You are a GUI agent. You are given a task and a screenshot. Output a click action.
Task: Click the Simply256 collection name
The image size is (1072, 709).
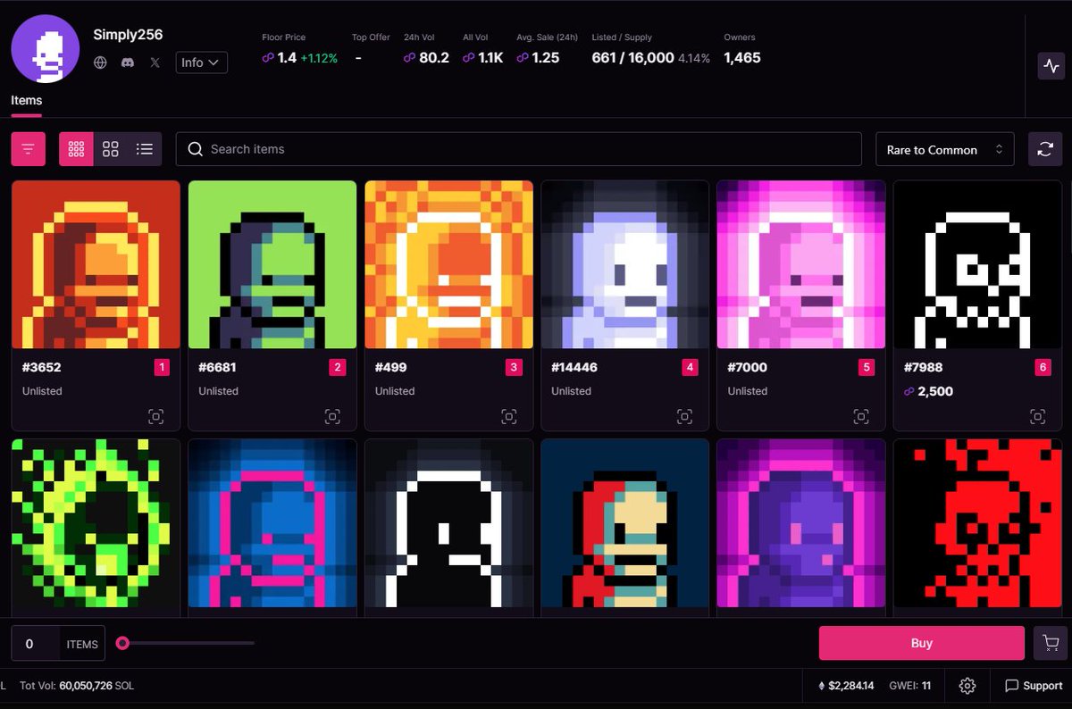click(128, 35)
